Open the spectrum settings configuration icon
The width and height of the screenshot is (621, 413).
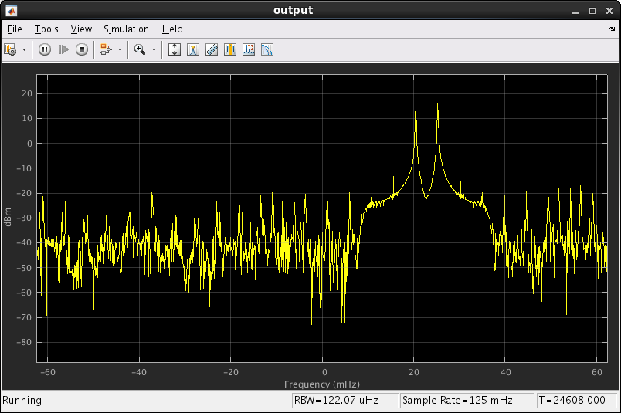[11, 49]
